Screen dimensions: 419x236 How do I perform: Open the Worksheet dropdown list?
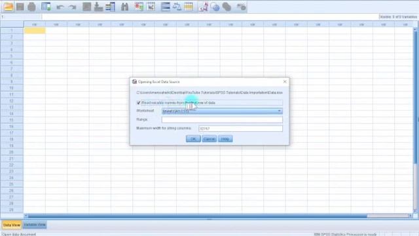coord(222,111)
